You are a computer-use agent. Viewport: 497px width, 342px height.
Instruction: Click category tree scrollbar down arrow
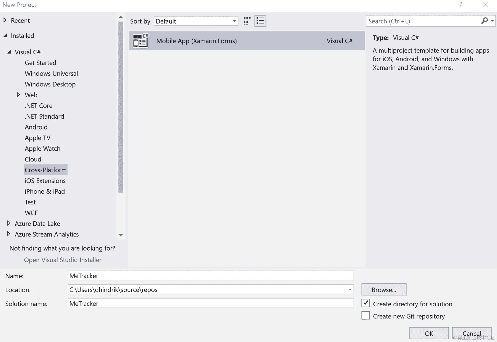click(x=121, y=235)
